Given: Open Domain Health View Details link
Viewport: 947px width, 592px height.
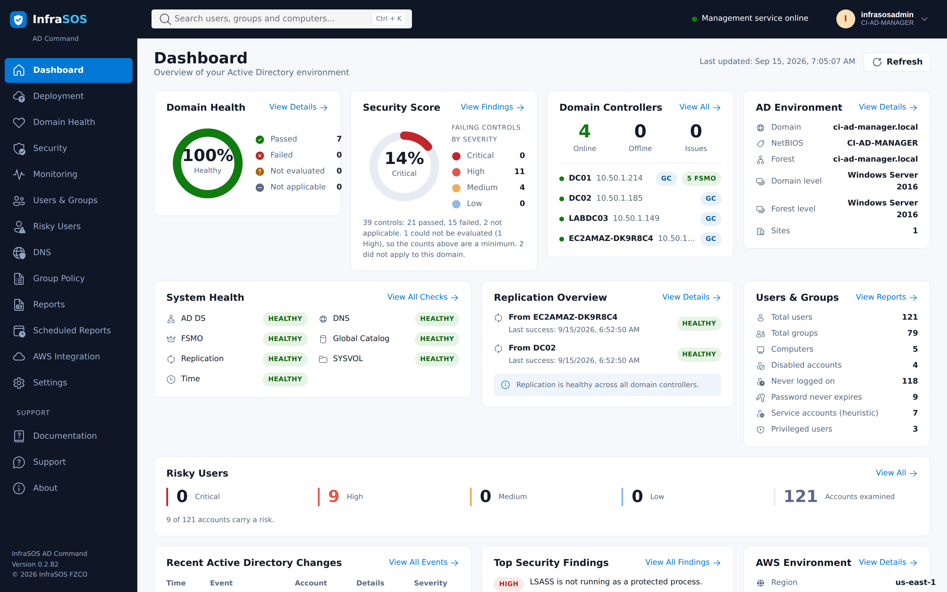Looking at the screenshot, I should pyautogui.click(x=298, y=107).
